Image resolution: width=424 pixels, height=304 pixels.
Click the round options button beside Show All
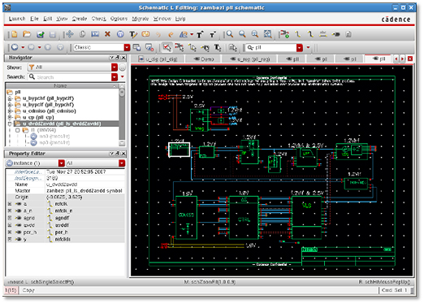[x=123, y=67]
